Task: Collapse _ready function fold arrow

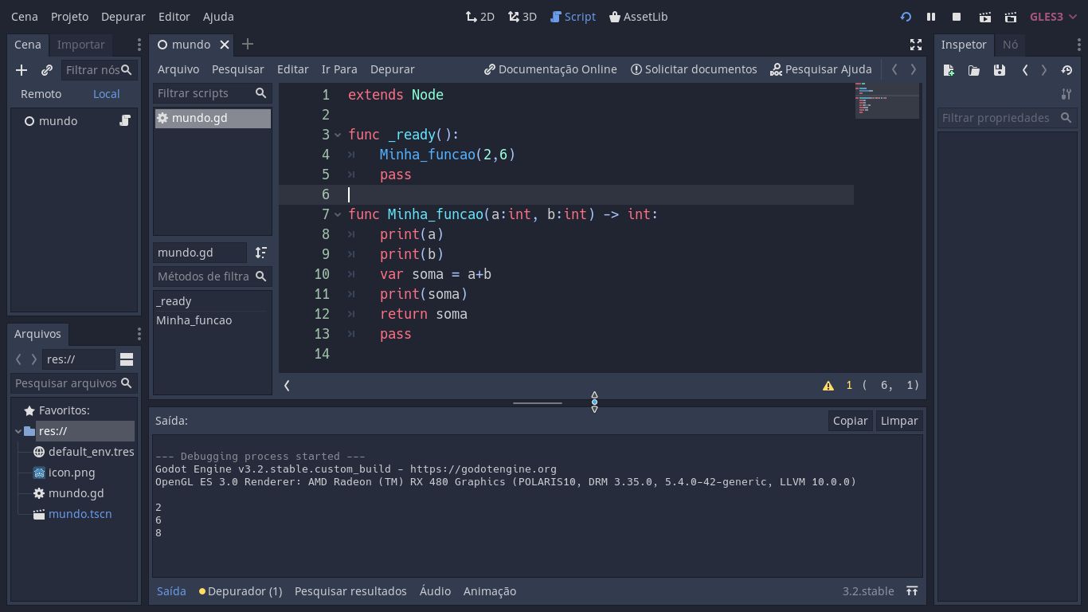Action: pyautogui.click(x=338, y=135)
